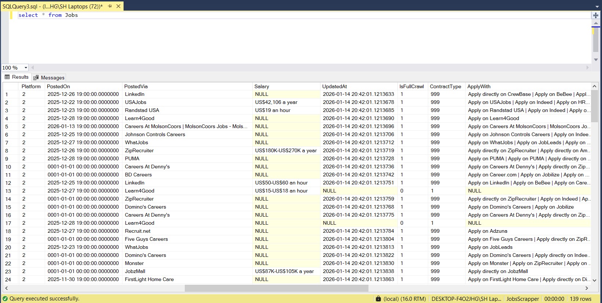Click the Salary column header

262,86
